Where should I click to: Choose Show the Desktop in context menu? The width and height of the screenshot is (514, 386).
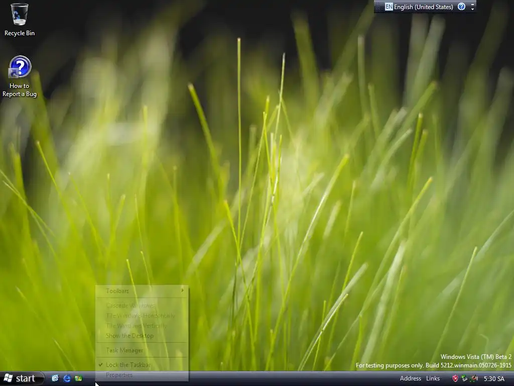(142, 335)
